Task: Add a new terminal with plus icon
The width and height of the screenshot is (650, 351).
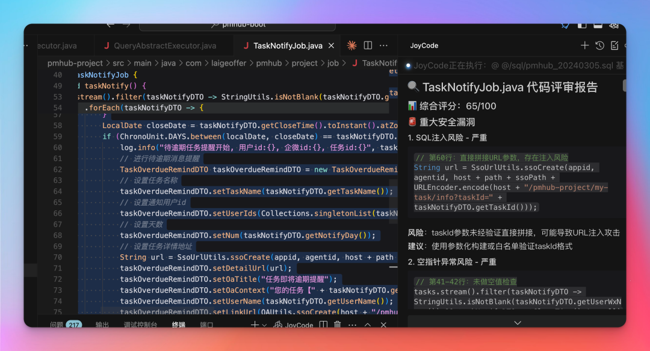Action: (x=255, y=325)
